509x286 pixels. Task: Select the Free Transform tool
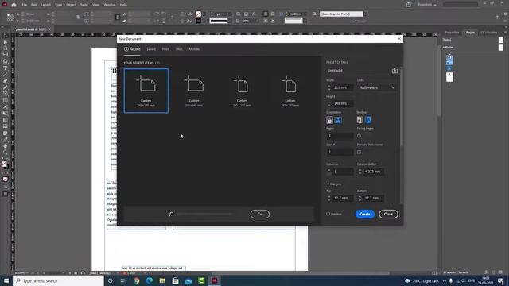click(x=6, y=114)
